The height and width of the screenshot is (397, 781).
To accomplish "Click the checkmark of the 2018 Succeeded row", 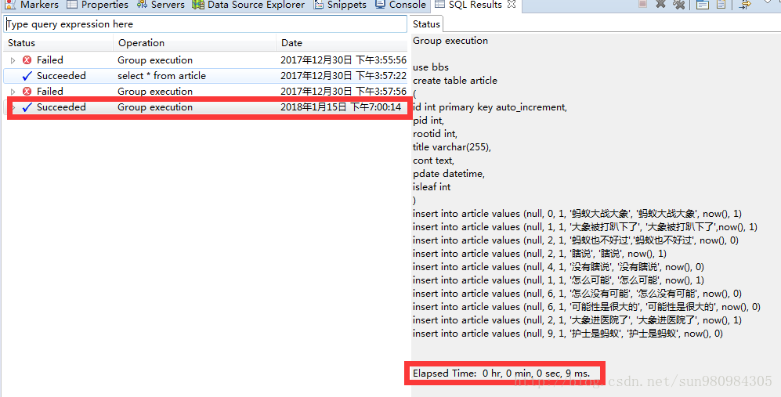I will [27, 107].
